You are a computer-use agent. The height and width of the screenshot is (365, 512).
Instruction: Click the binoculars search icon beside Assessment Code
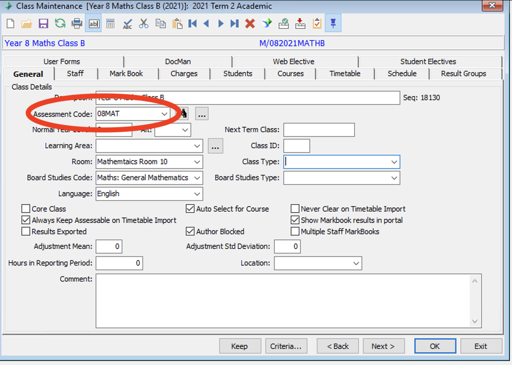click(183, 114)
